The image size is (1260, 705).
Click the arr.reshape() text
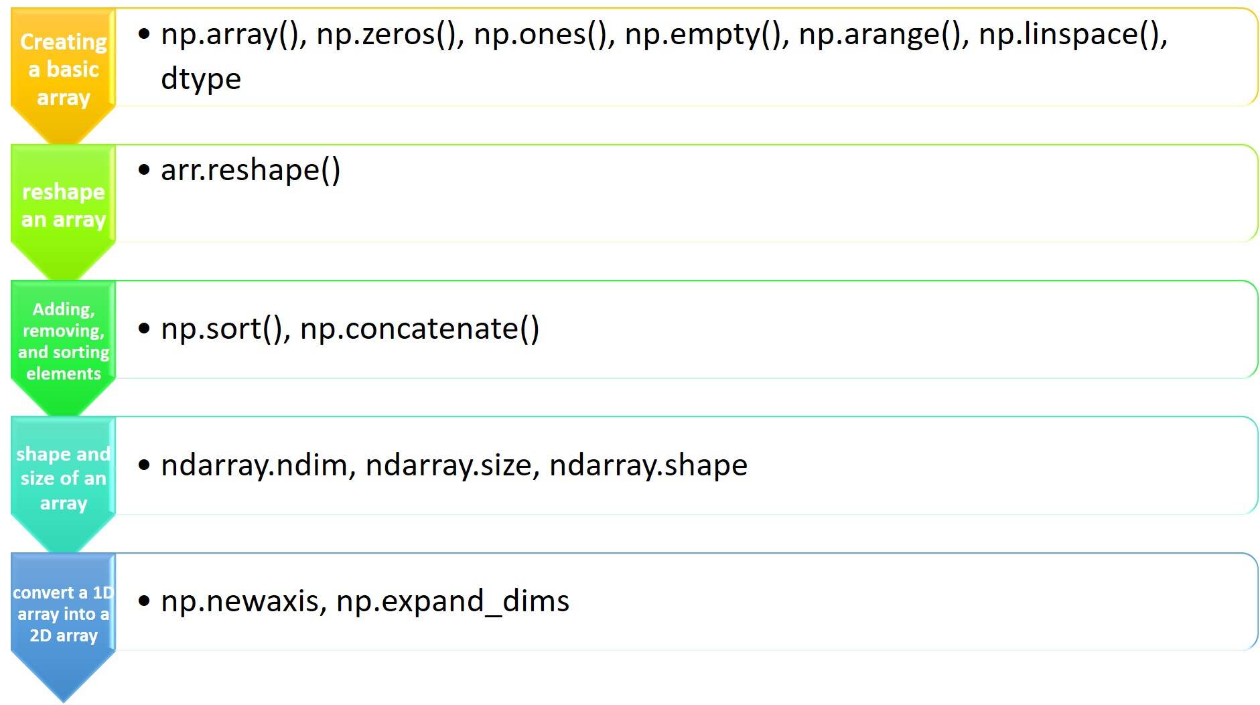click(251, 170)
